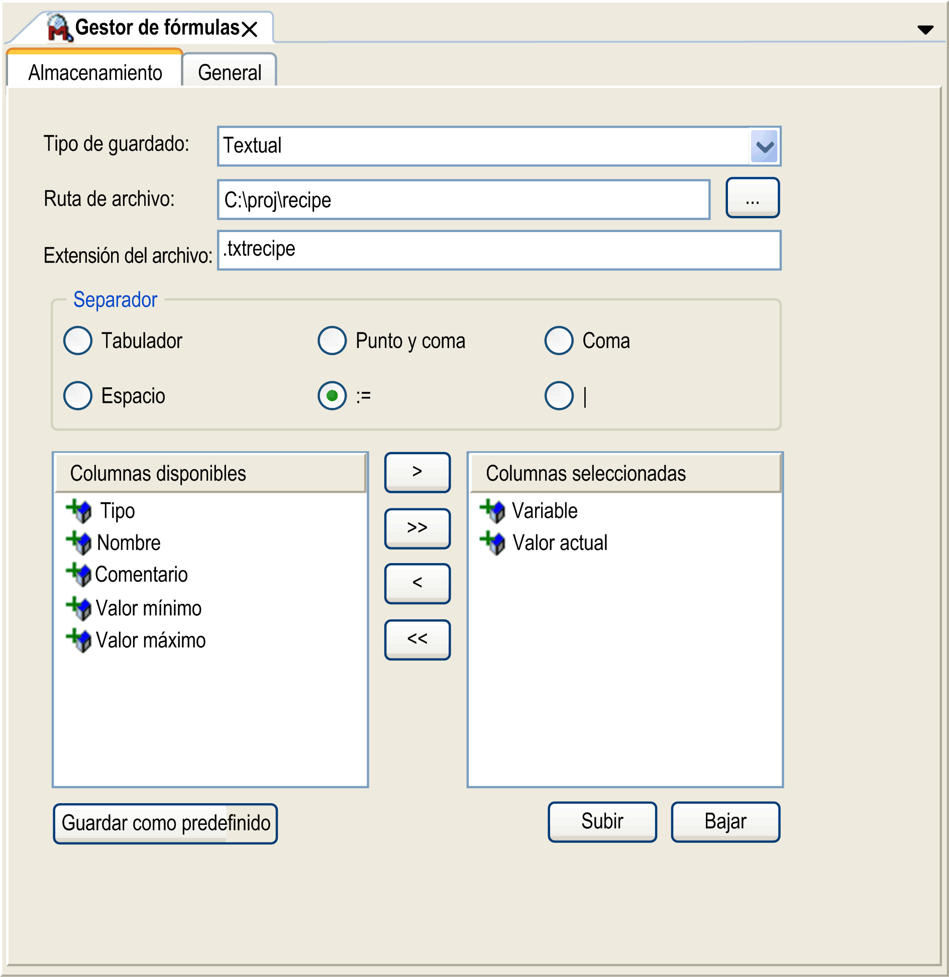The height and width of the screenshot is (977, 949).
Task: Select the Tabulador separator option
Action: pyautogui.click(x=78, y=341)
